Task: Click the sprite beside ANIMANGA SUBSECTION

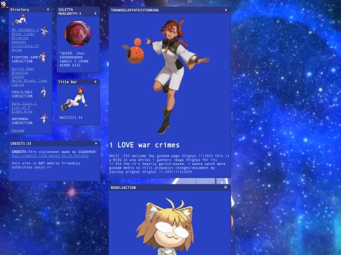Action: pos(44,119)
